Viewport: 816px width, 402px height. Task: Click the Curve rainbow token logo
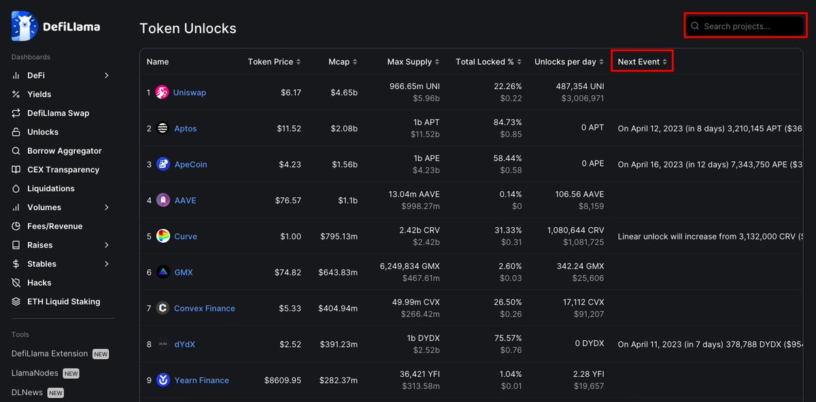(163, 237)
